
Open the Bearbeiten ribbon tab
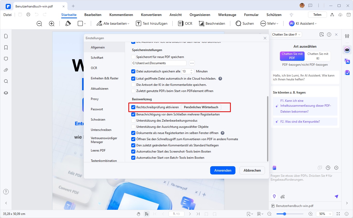(93, 15)
